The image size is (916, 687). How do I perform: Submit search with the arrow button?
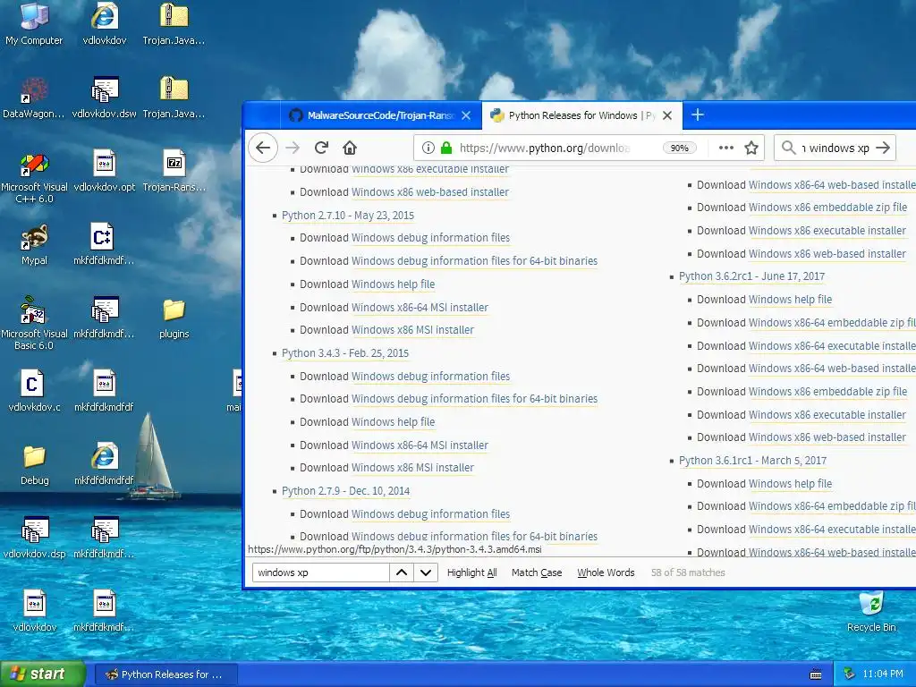coord(883,148)
